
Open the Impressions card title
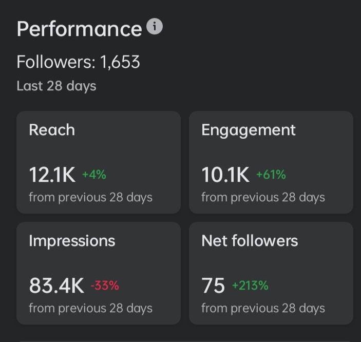(72, 241)
